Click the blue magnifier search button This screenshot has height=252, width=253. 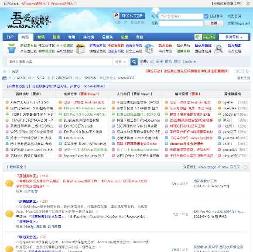coord(134,62)
